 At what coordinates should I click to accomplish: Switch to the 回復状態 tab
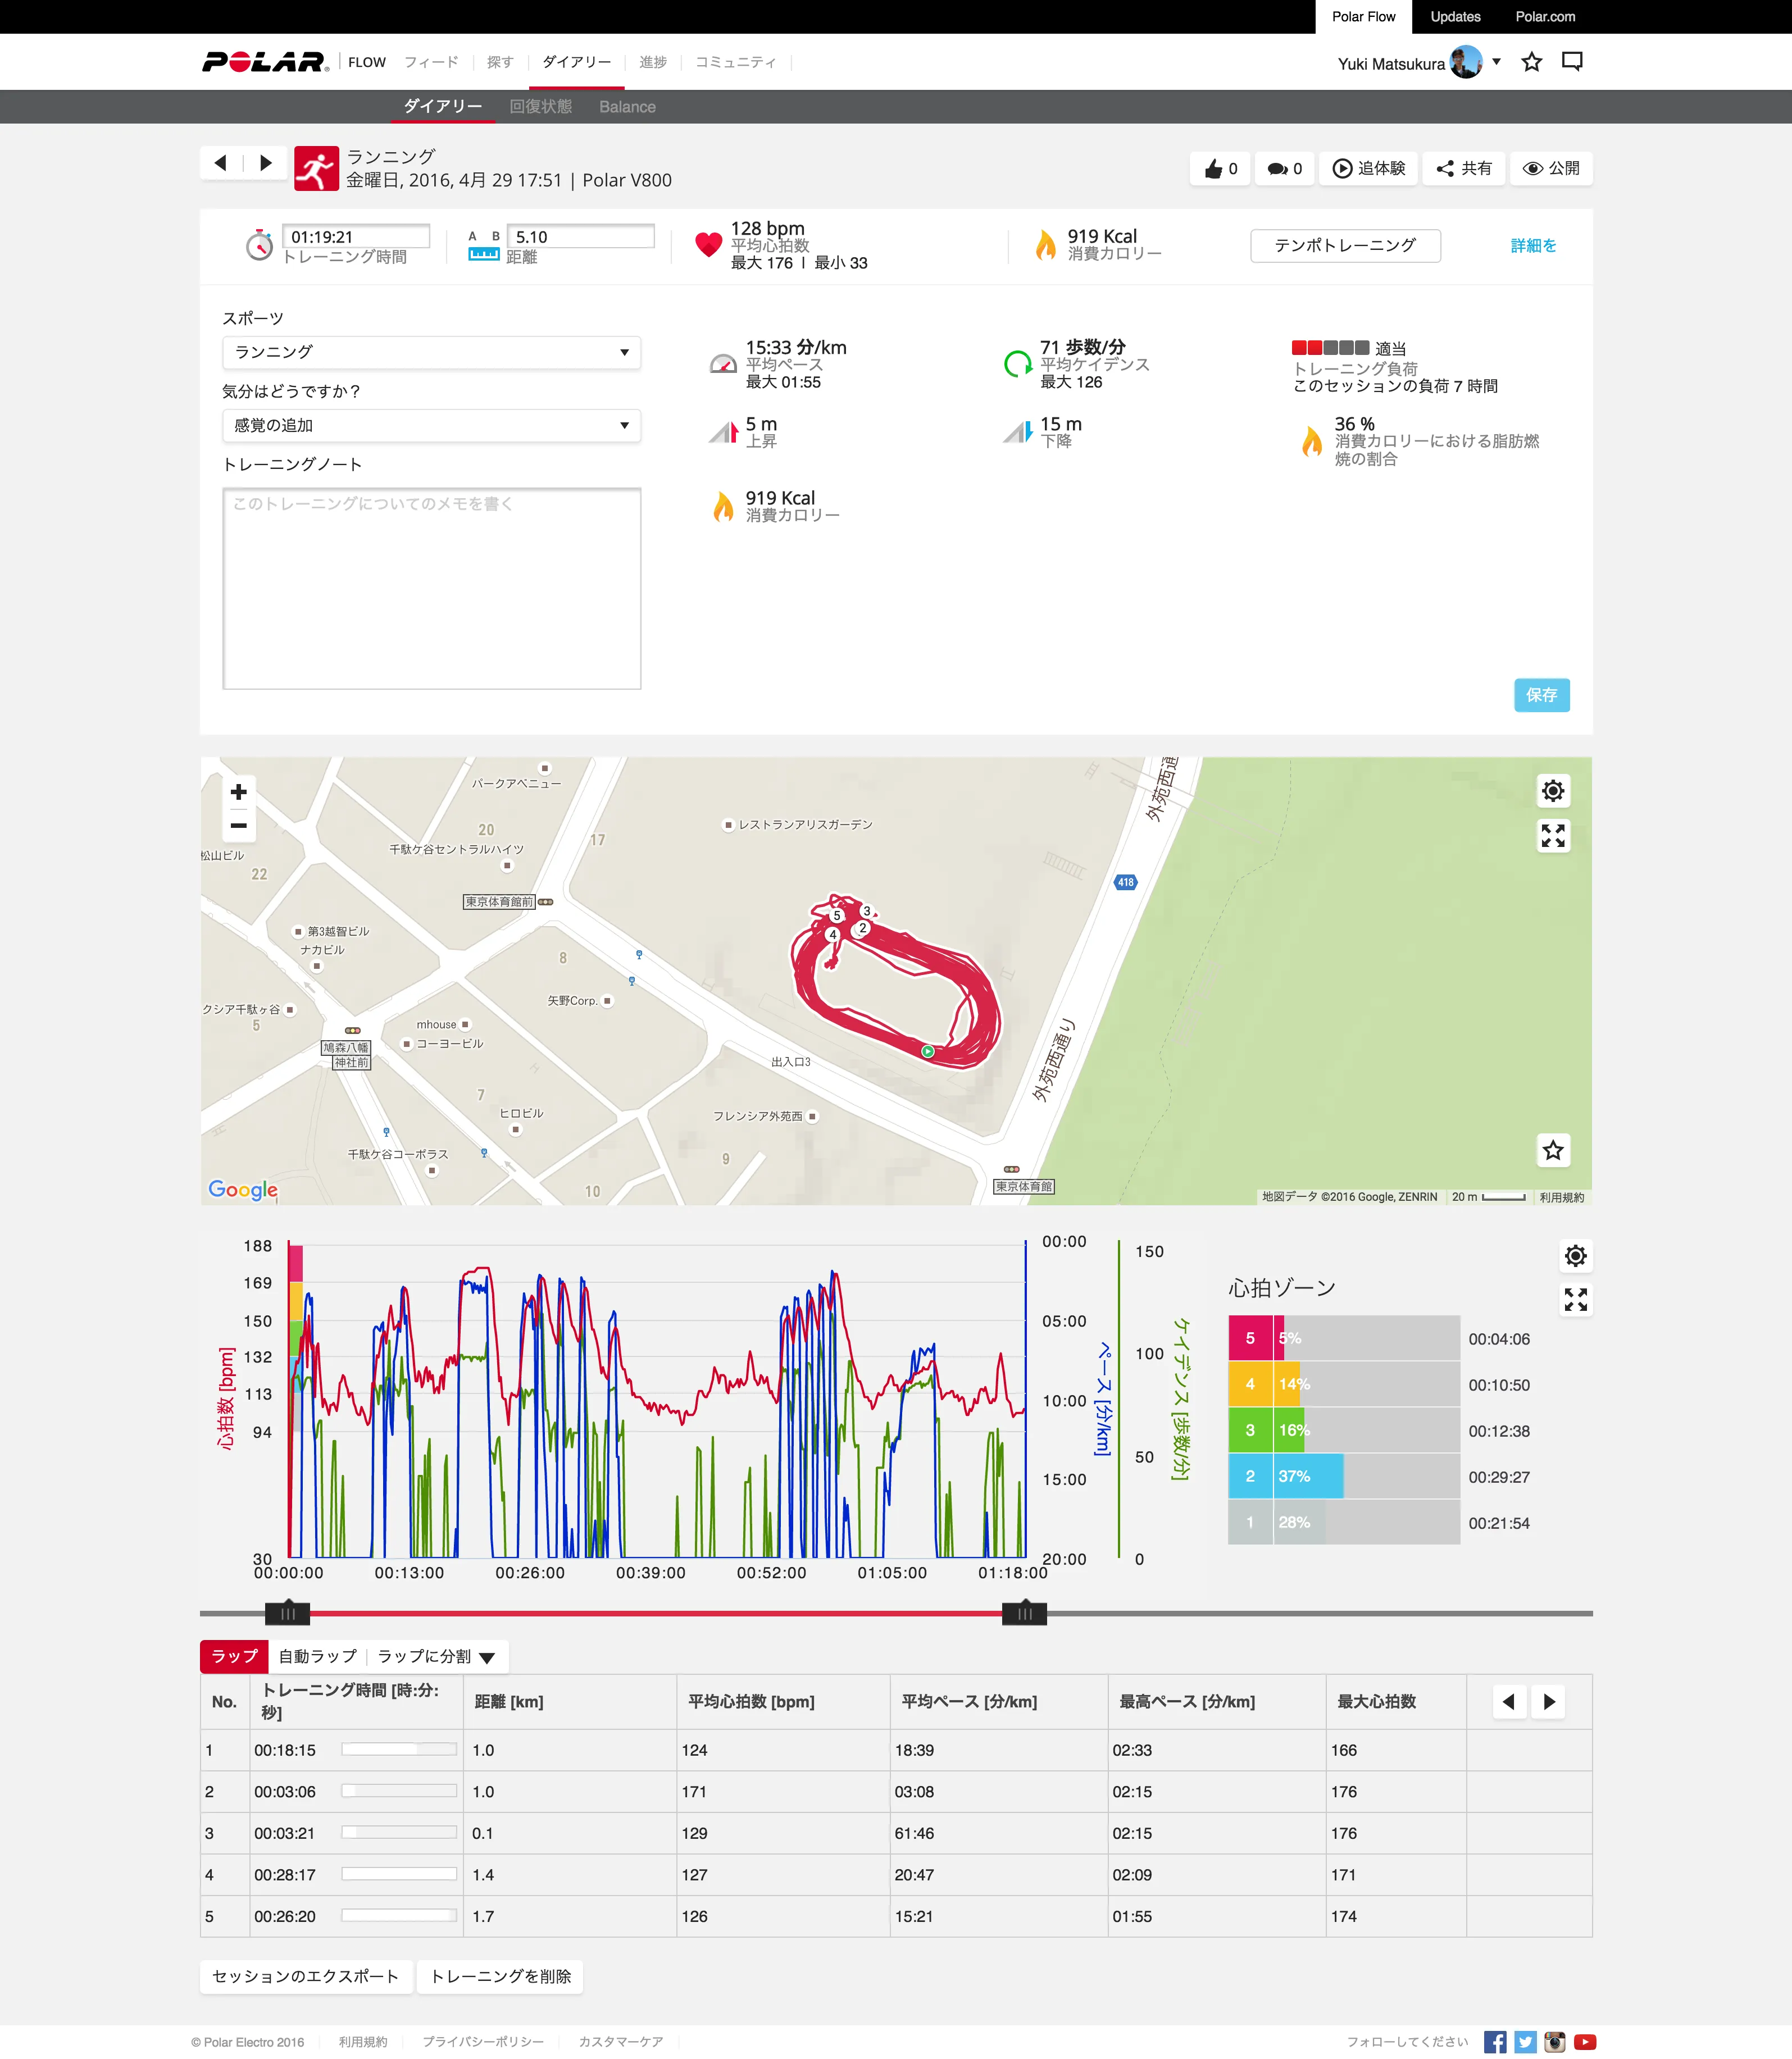[x=540, y=107]
